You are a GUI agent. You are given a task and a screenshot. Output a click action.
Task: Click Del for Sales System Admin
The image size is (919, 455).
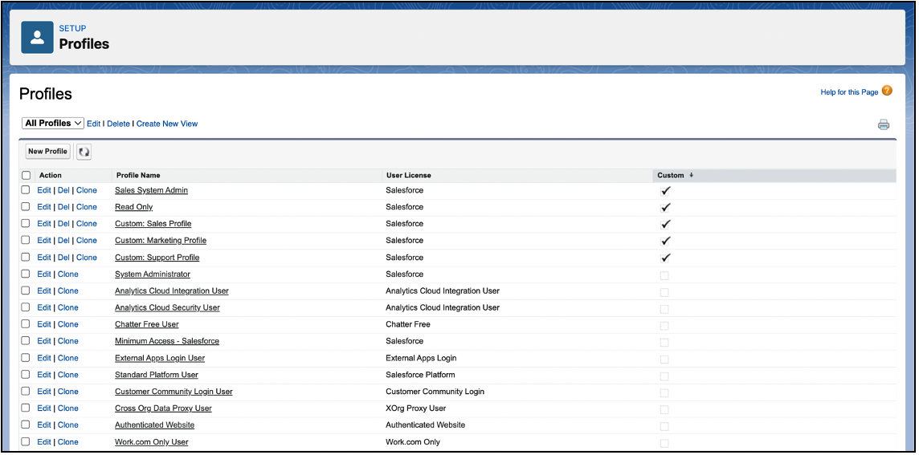[x=63, y=190]
